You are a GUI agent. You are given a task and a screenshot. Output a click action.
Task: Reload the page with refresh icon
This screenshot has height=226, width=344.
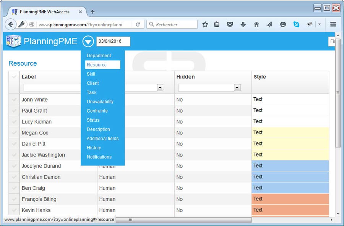pos(138,24)
